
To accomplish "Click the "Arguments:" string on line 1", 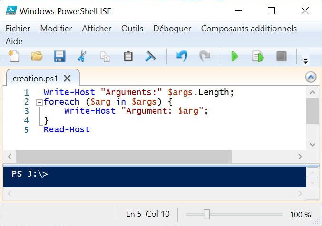I will 131,92.
